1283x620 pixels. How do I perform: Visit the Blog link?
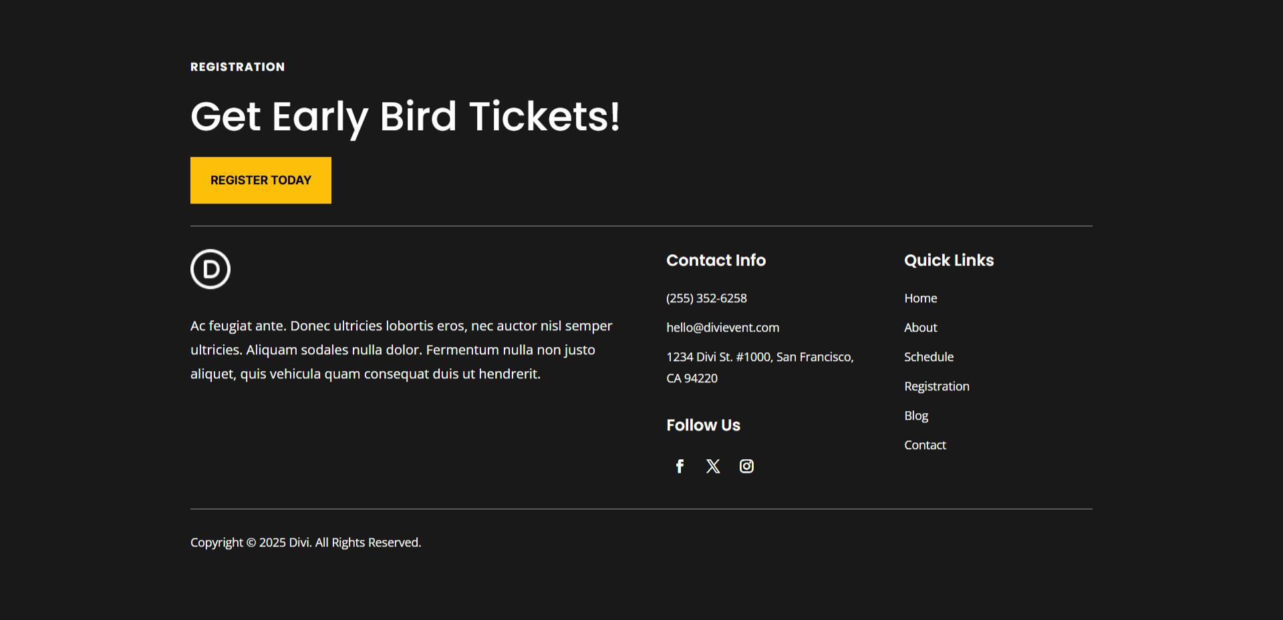pyautogui.click(x=915, y=416)
